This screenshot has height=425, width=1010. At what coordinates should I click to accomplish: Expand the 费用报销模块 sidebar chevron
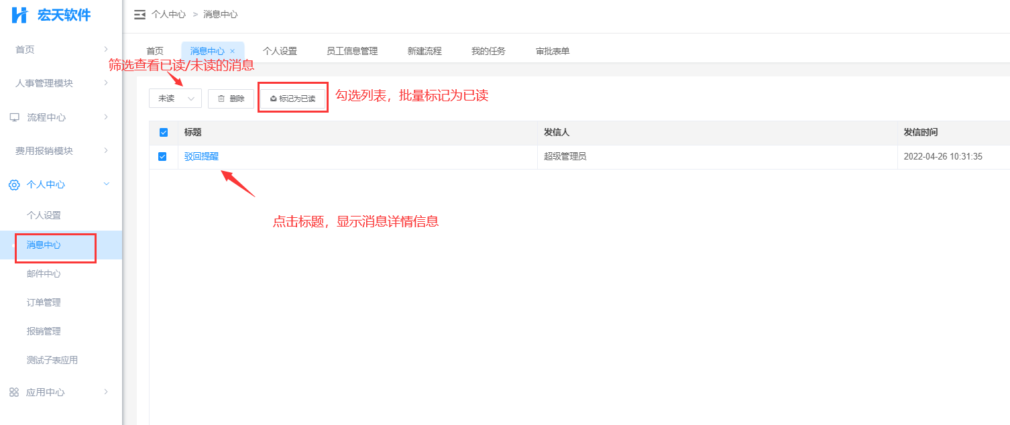tap(106, 151)
